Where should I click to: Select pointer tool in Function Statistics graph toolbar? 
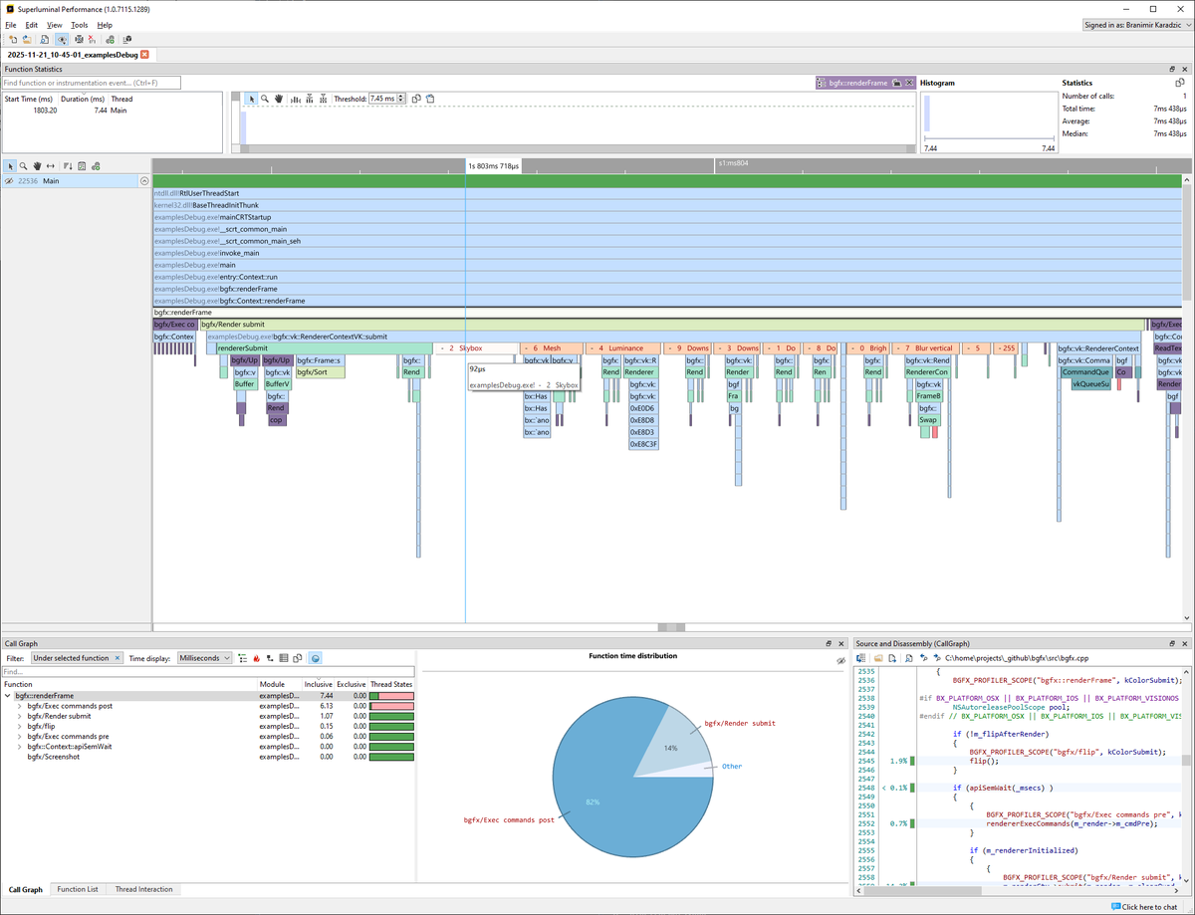pos(251,99)
